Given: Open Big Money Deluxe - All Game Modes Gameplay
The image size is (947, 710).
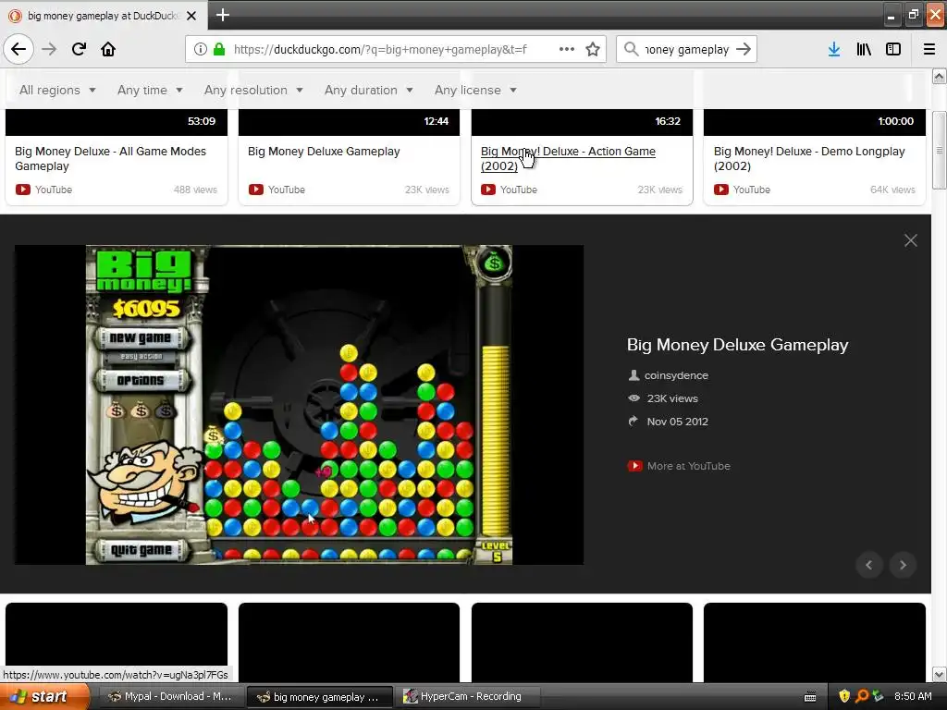Looking at the screenshot, I should click(x=111, y=159).
